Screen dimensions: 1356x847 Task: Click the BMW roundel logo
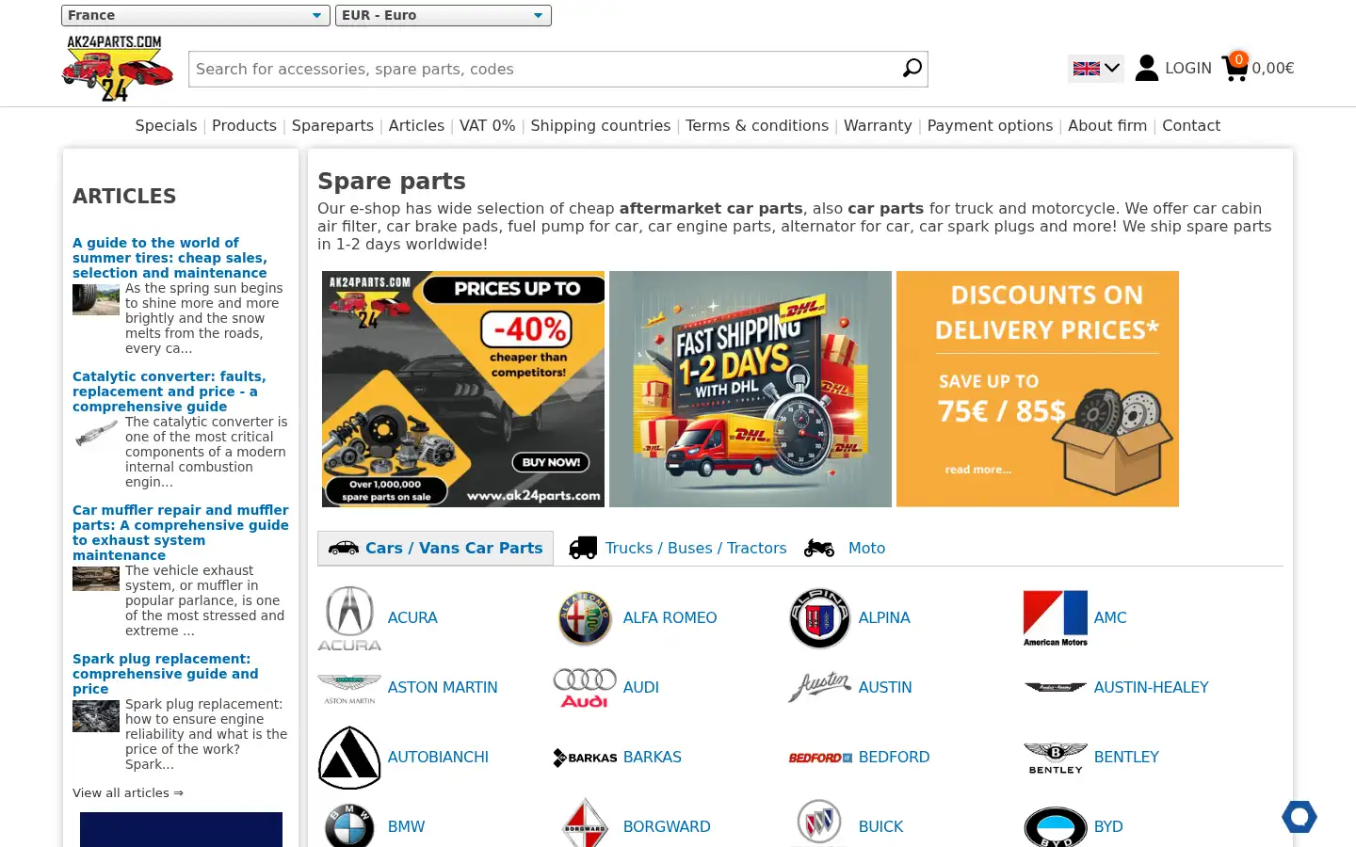pos(349,825)
